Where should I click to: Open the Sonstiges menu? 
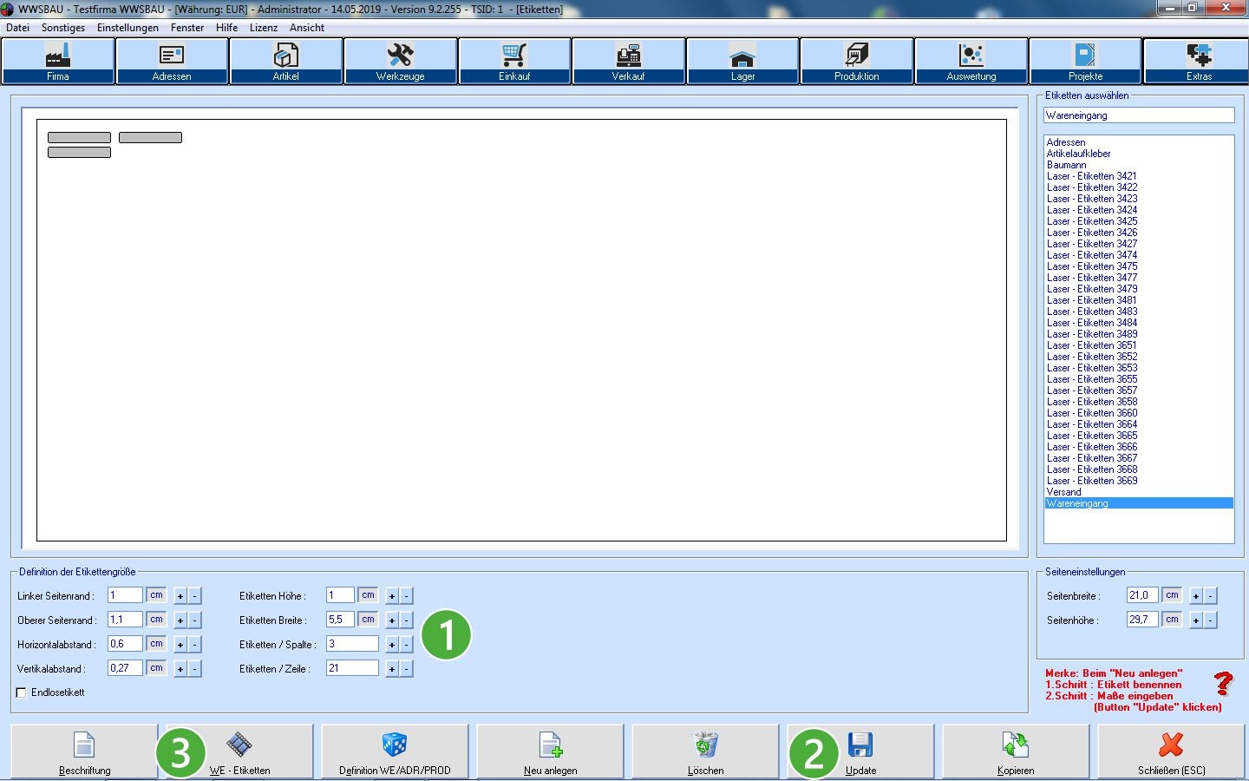coord(63,28)
